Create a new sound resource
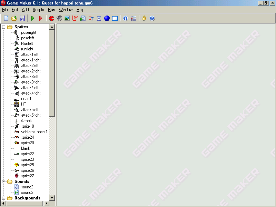The height and width of the screenshot is (207, 276). (59, 18)
